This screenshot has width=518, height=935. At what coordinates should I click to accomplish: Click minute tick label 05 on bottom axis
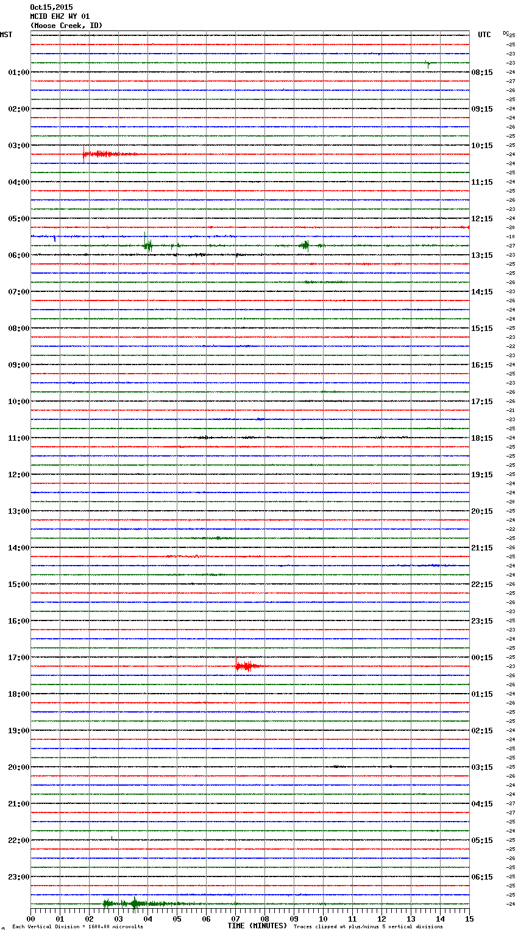177,919
